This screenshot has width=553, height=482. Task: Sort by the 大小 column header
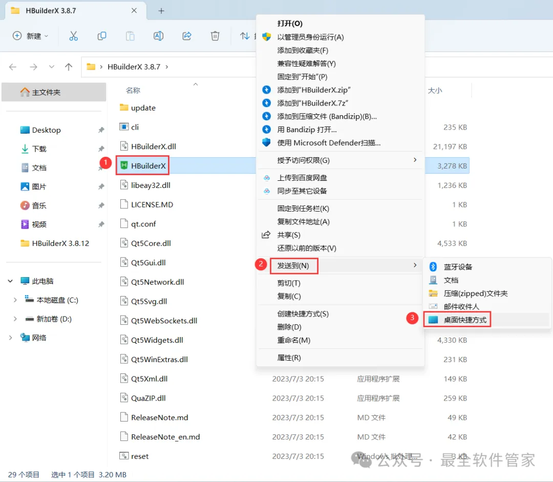[435, 90]
